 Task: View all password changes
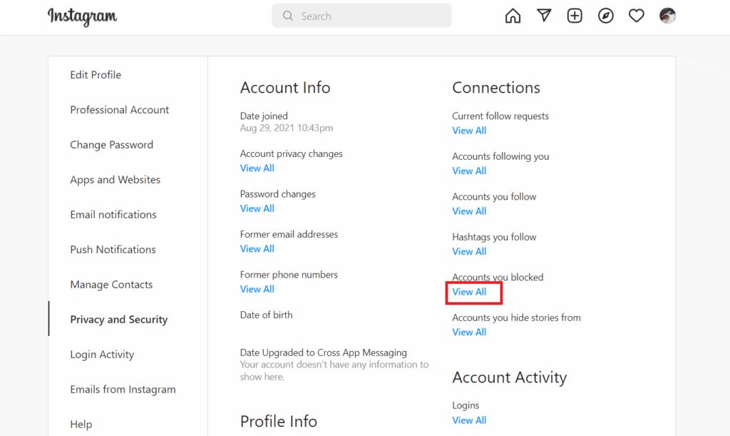click(x=257, y=208)
